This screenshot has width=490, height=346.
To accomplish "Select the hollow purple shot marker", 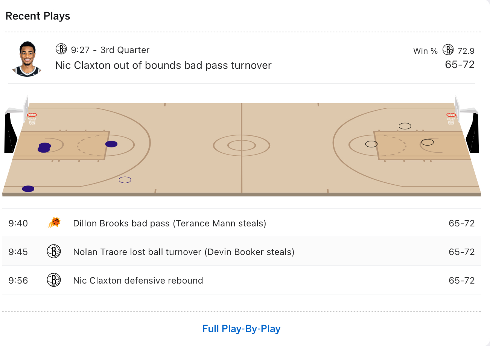I will [x=125, y=180].
